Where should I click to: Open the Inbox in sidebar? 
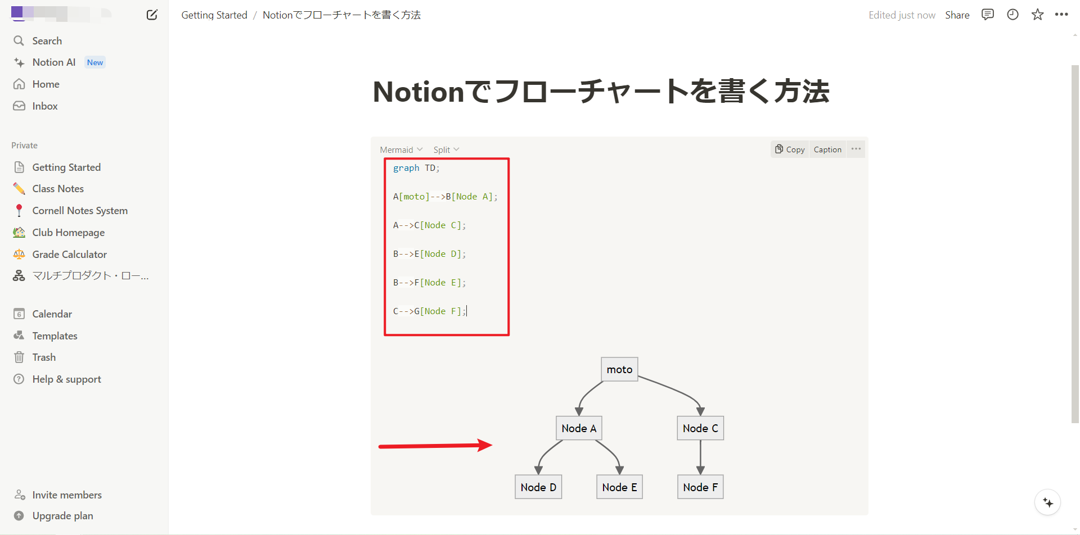(45, 106)
